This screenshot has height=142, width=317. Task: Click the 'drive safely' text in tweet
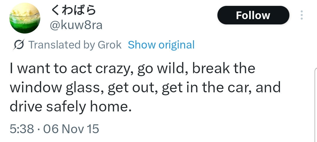click(48, 107)
